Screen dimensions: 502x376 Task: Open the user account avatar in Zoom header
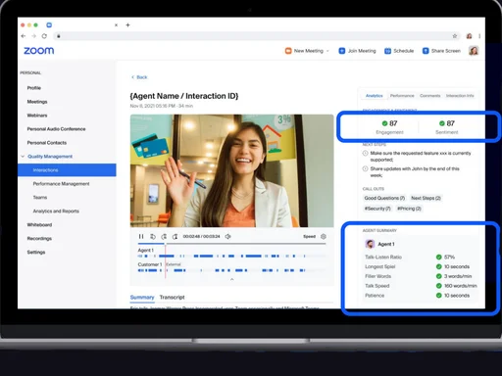point(474,51)
